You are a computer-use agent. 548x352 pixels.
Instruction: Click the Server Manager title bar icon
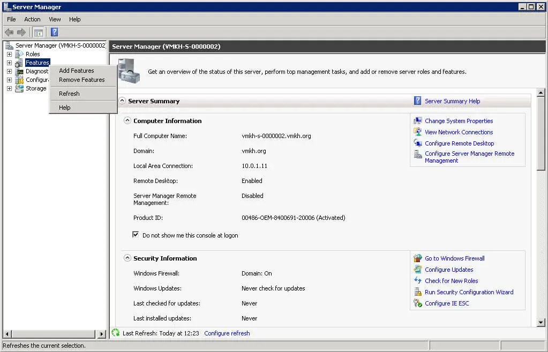tap(6, 6)
